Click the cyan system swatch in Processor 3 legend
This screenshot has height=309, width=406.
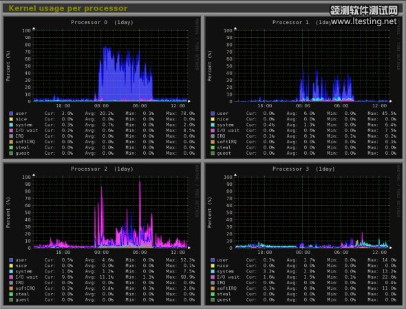click(213, 271)
